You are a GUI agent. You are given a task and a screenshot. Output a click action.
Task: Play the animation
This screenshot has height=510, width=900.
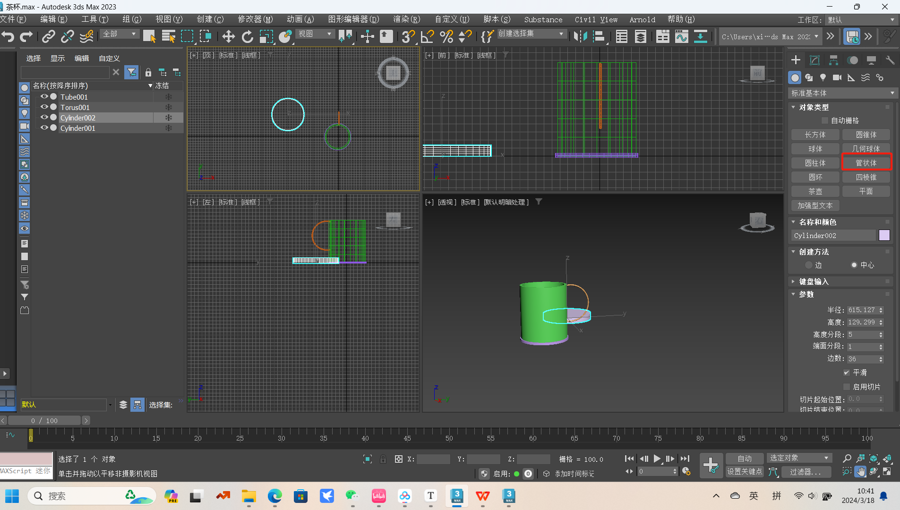coord(657,459)
